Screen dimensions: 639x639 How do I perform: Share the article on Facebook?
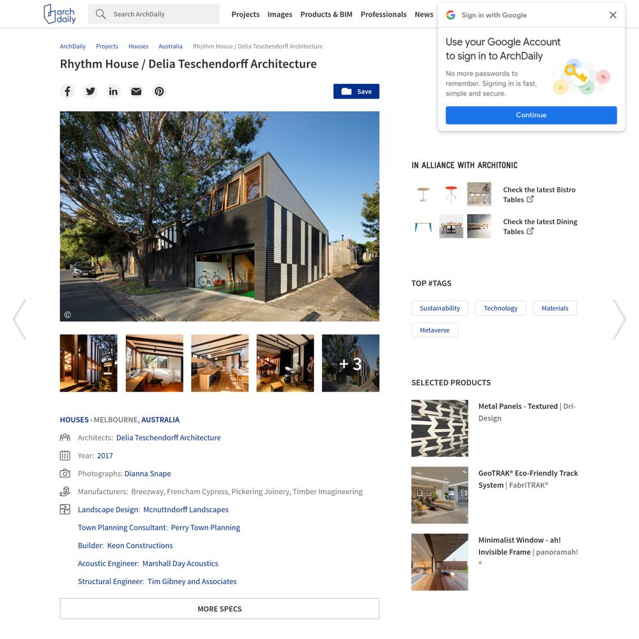click(67, 91)
